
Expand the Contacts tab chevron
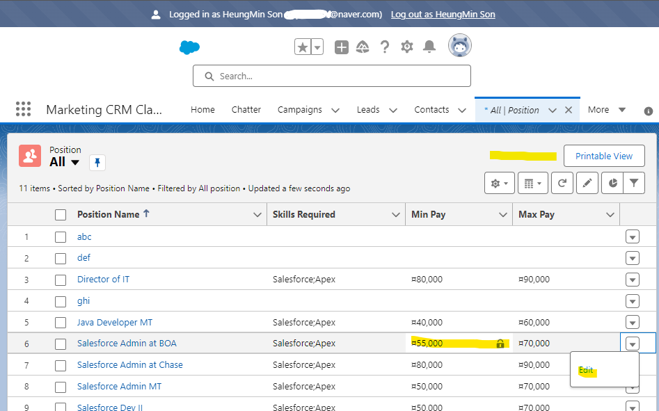coord(462,111)
